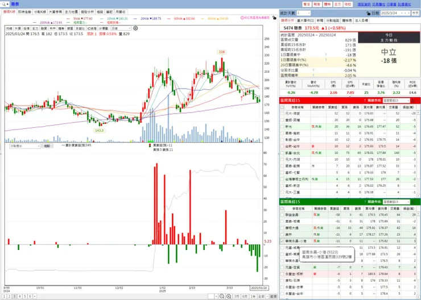The width and height of the screenshot is (421, 300).
Task: Click the help icon for 區間周轉率
Action: pyautogui.click(x=313, y=76)
